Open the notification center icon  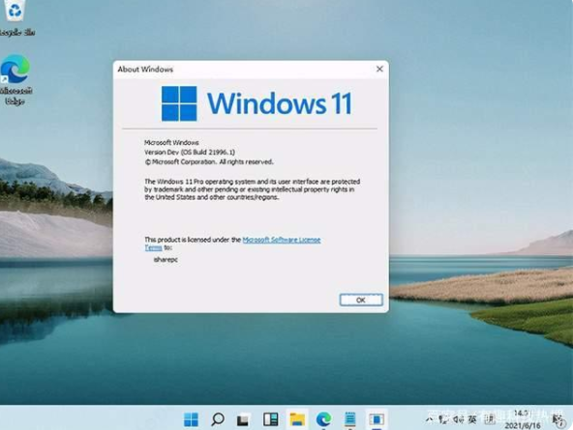(558, 420)
